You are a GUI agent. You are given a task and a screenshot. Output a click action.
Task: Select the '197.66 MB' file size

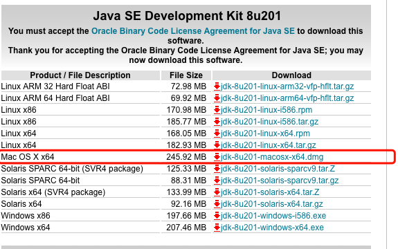186,216
